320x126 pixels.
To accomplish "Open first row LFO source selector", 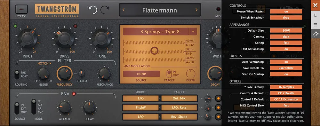I will pyautogui.click(x=140, y=98).
